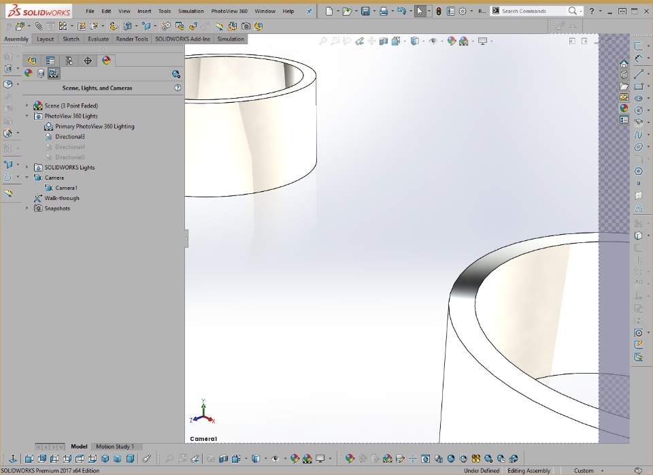The width and height of the screenshot is (653, 475).
Task: Click the Editing Assembly status text
Action: pyautogui.click(x=529, y=470)
